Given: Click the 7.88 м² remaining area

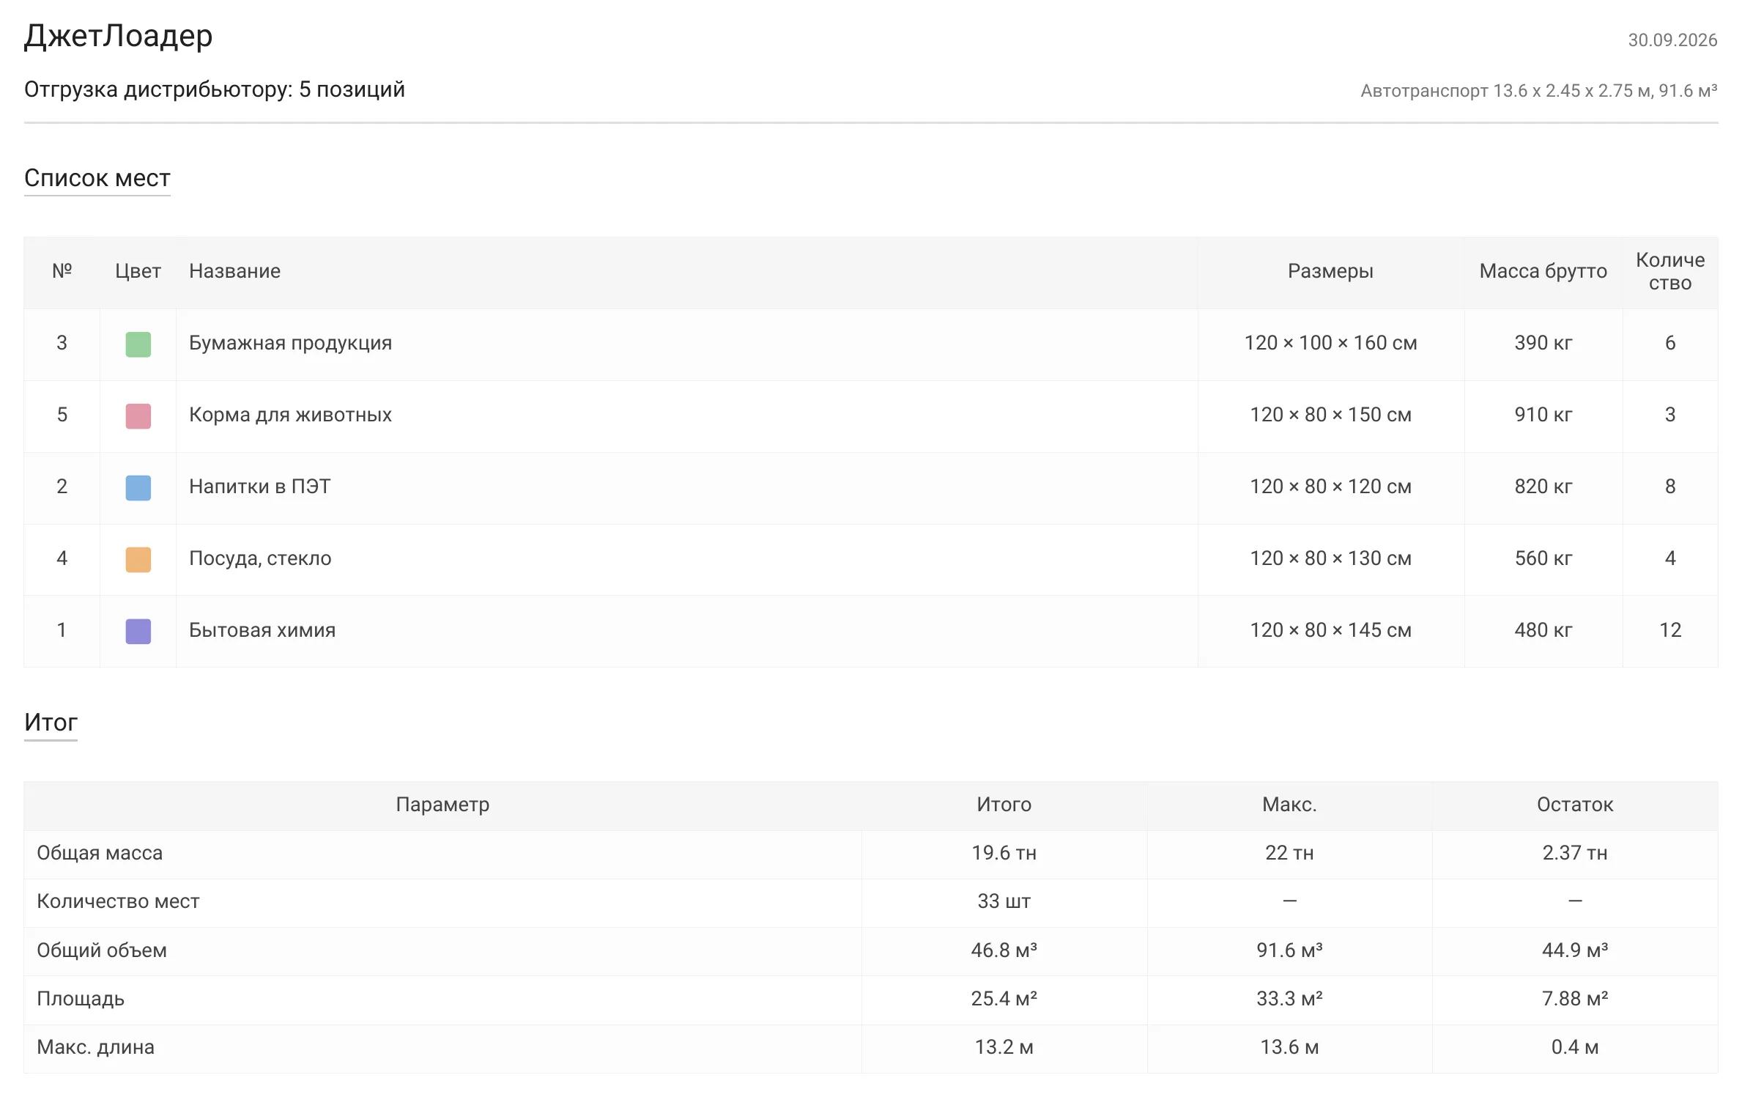Looking at the screenshot, I should pos(1575,999).
